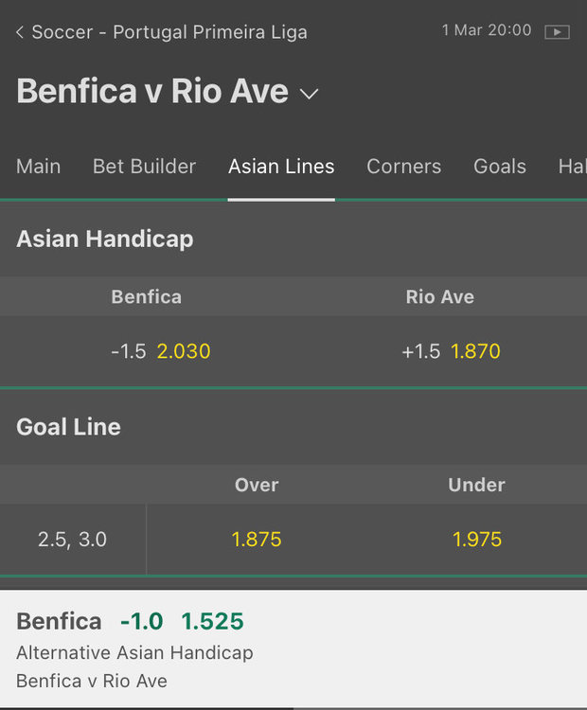Image resolution: width=587 pixels, height=710 pixels.
Task: Open the Bet Builder tab
Action: [144, 167]
